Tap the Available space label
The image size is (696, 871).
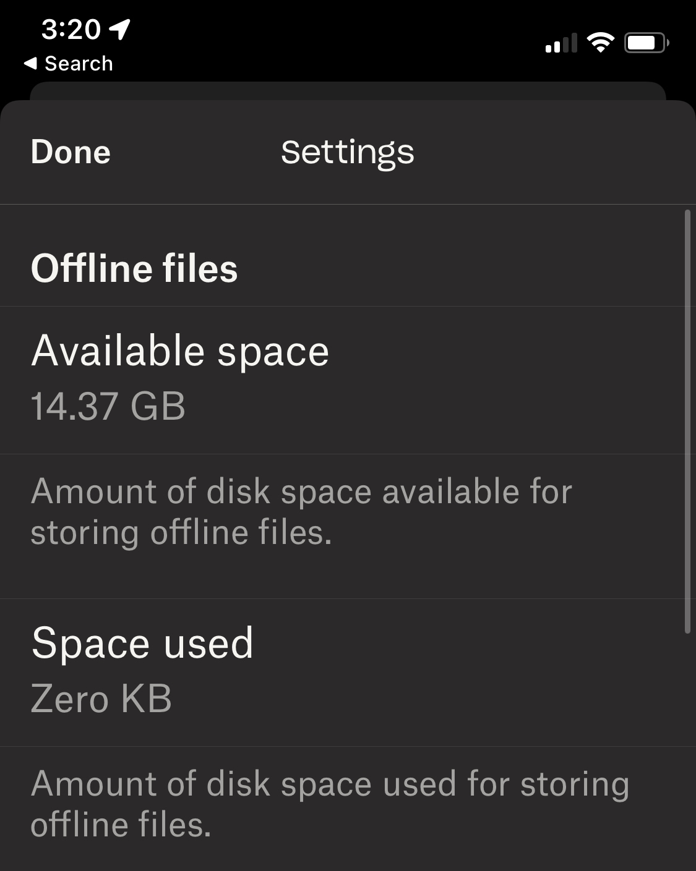(180, 351)
